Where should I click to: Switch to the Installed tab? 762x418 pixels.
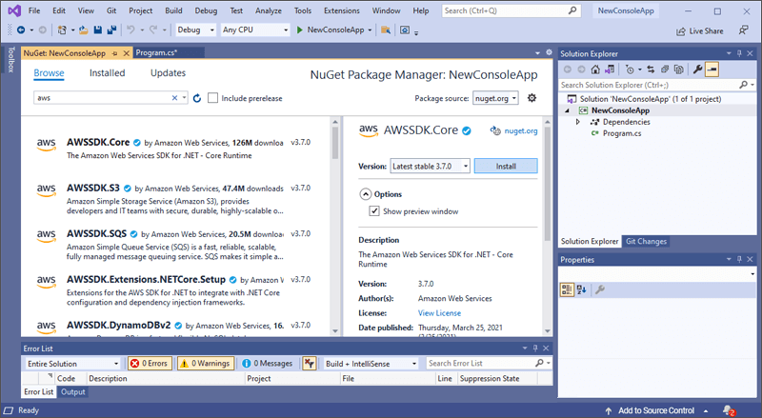click(x=107, y=73)
